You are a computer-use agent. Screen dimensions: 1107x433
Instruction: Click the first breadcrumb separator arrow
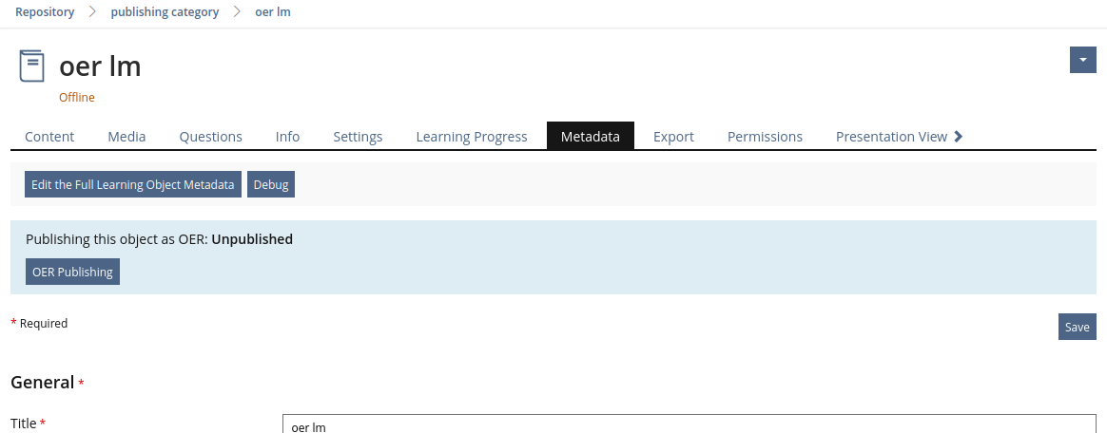pyautogui.click(x=92, y=12)
